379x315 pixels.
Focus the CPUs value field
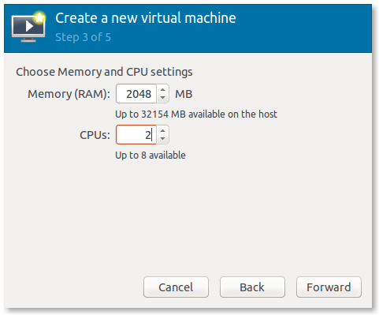[136, 135]
